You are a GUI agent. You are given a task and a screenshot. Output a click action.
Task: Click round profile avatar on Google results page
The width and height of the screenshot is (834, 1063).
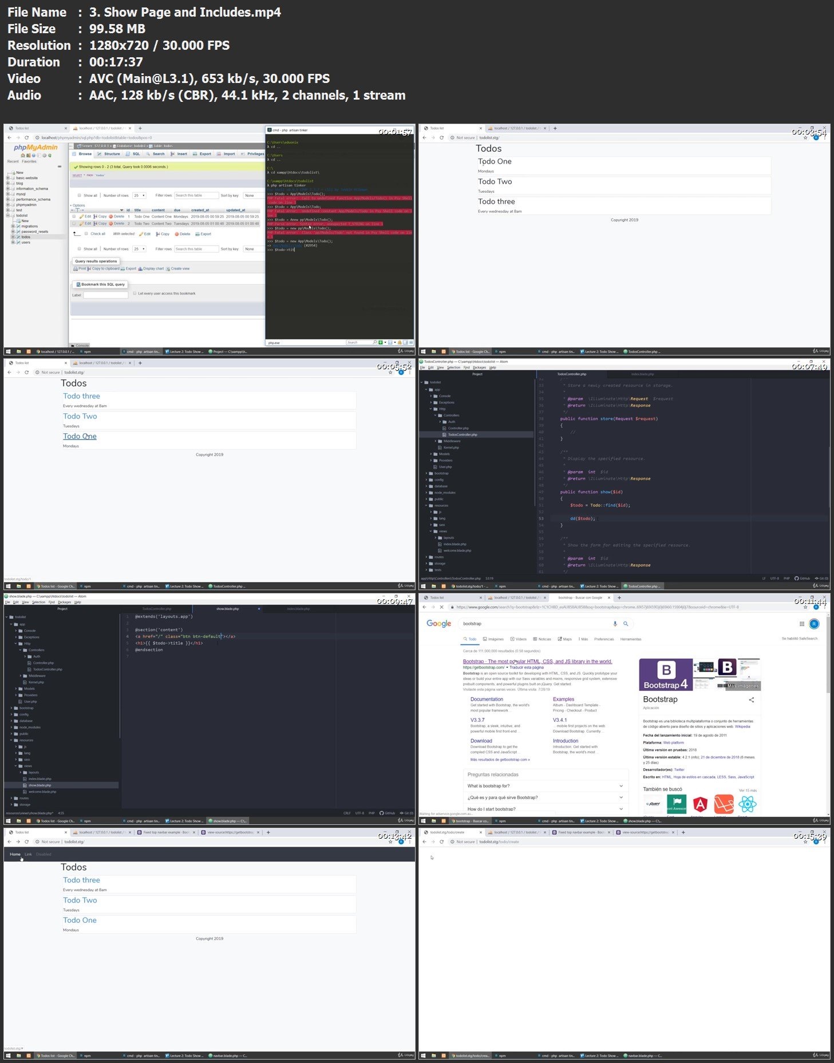coord(814,623)
